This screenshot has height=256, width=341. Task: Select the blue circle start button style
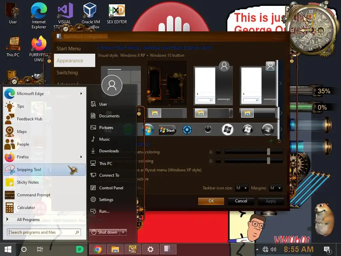pos(187,130)
